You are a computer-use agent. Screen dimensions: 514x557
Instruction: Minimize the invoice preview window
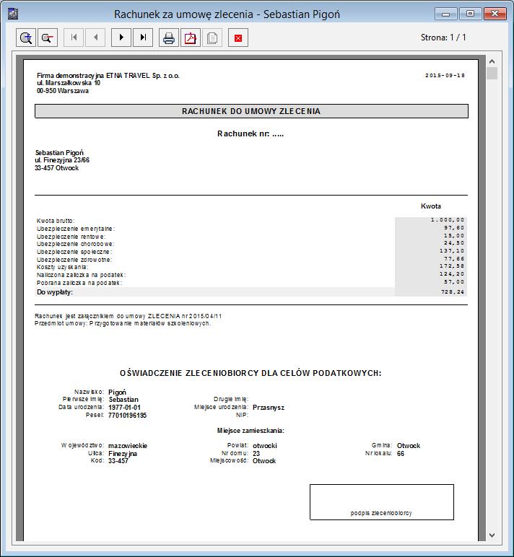click(445, 14)
